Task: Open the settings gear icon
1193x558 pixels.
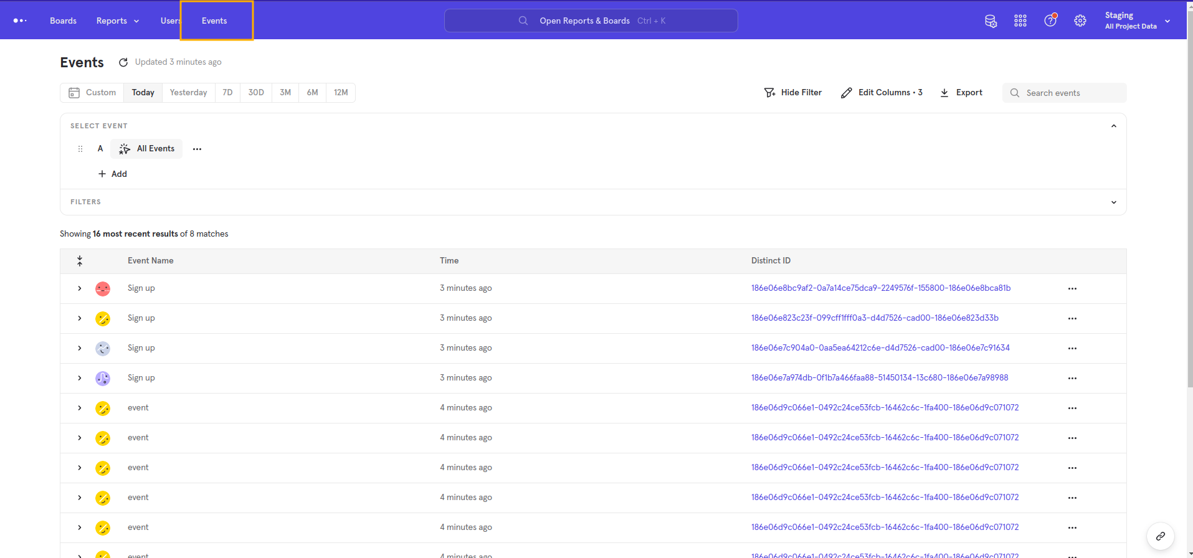Action: tap(1080, 21)
